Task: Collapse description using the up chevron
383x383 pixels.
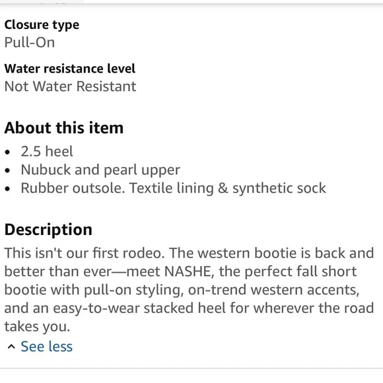Action: click(11, 347)
